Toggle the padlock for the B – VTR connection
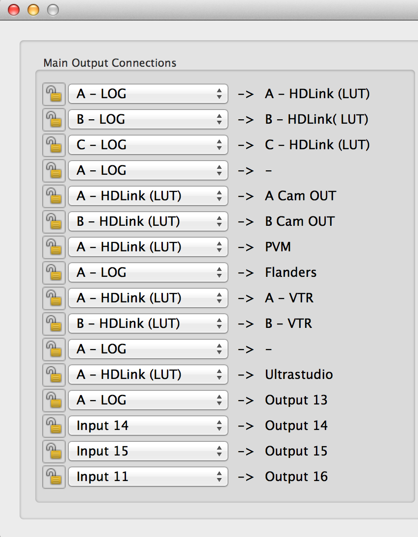This screenshot has height=537, width=418. [53, 323]
